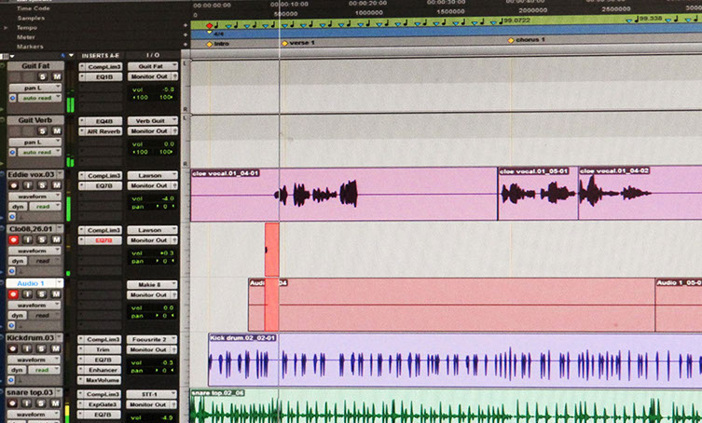This screenshot has height=423, width=702.
Task: Record-arm the Clo08,26.01 track
Action: click(x=14, y=240)
